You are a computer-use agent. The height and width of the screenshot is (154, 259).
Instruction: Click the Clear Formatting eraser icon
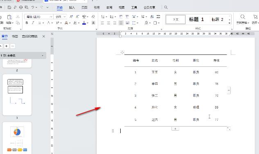coord(93,16)
